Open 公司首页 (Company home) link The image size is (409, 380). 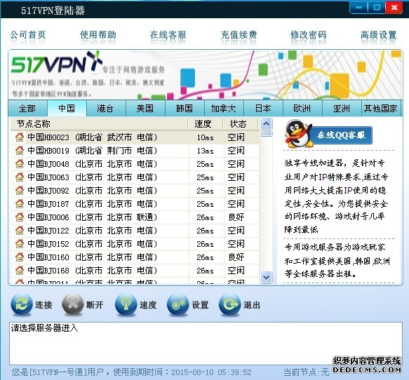pyautogui.click(x=27, y=34)
